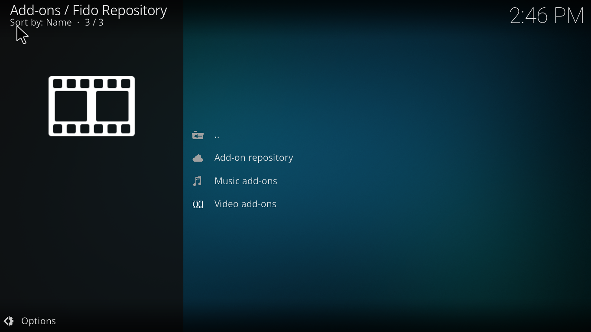Click the music note icon

(x=198, y=181)
